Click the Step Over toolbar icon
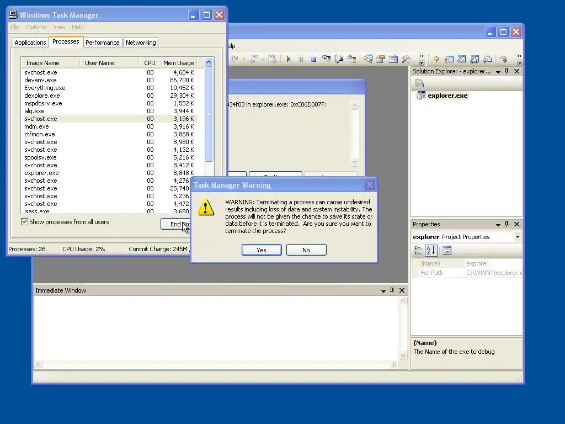This screenshot has height=424, width=565. 339,59
